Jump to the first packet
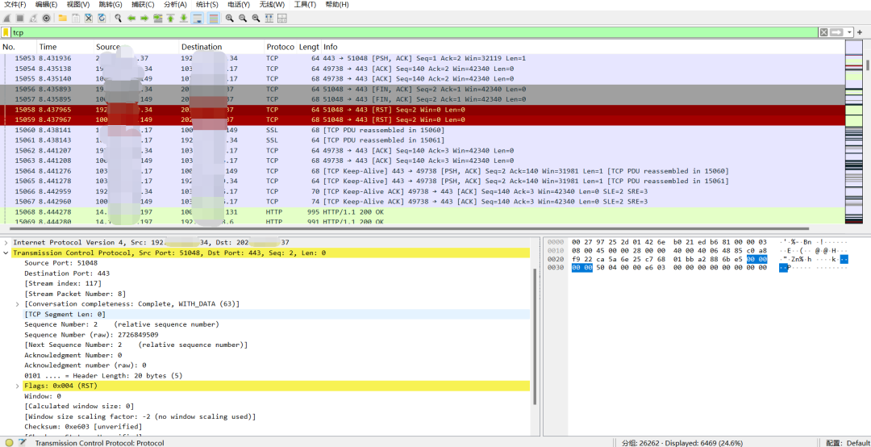This screenshot has height=447, width=871. click(x=170, y=19)
